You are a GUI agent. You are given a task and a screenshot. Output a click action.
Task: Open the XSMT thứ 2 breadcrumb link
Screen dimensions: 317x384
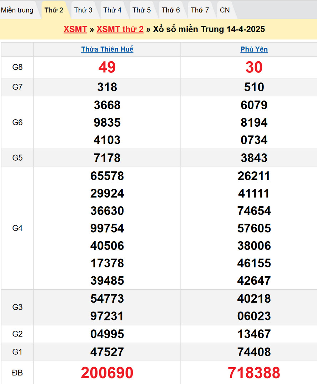tap(120, 29)
